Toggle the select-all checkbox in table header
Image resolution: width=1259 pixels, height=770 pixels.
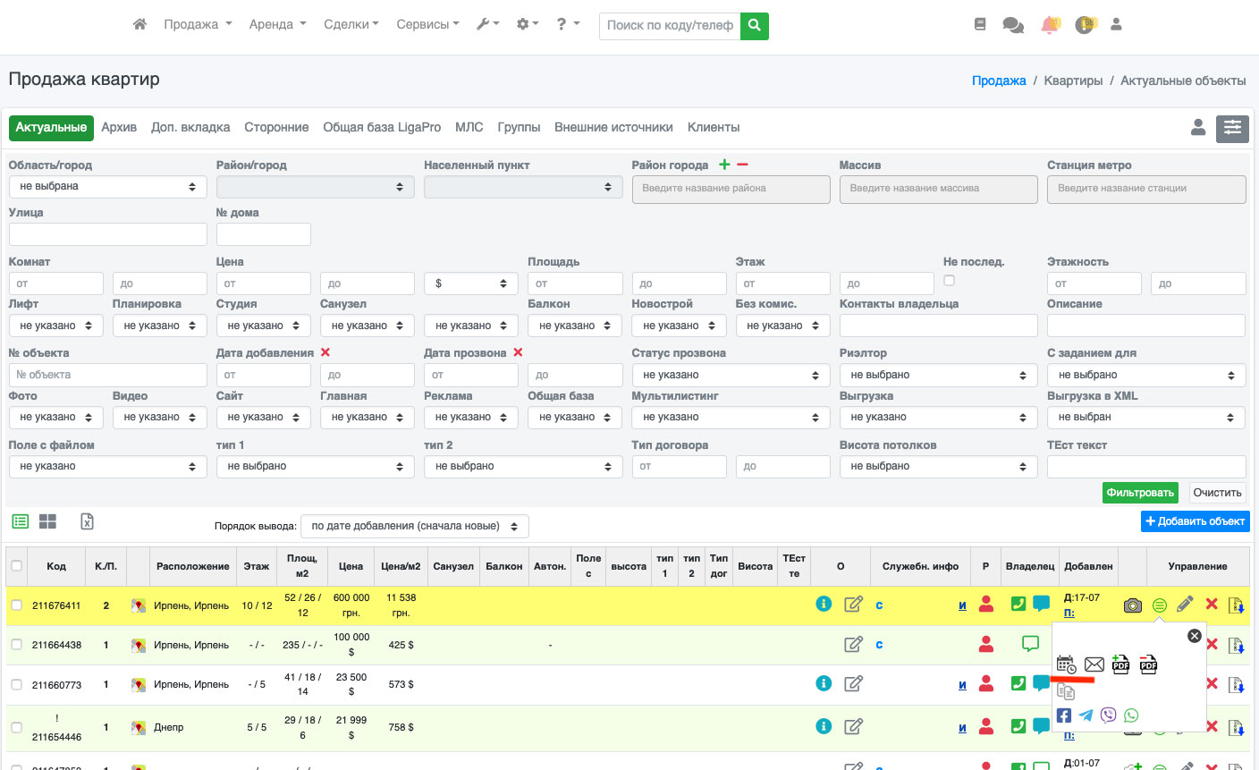coord(16,565)
